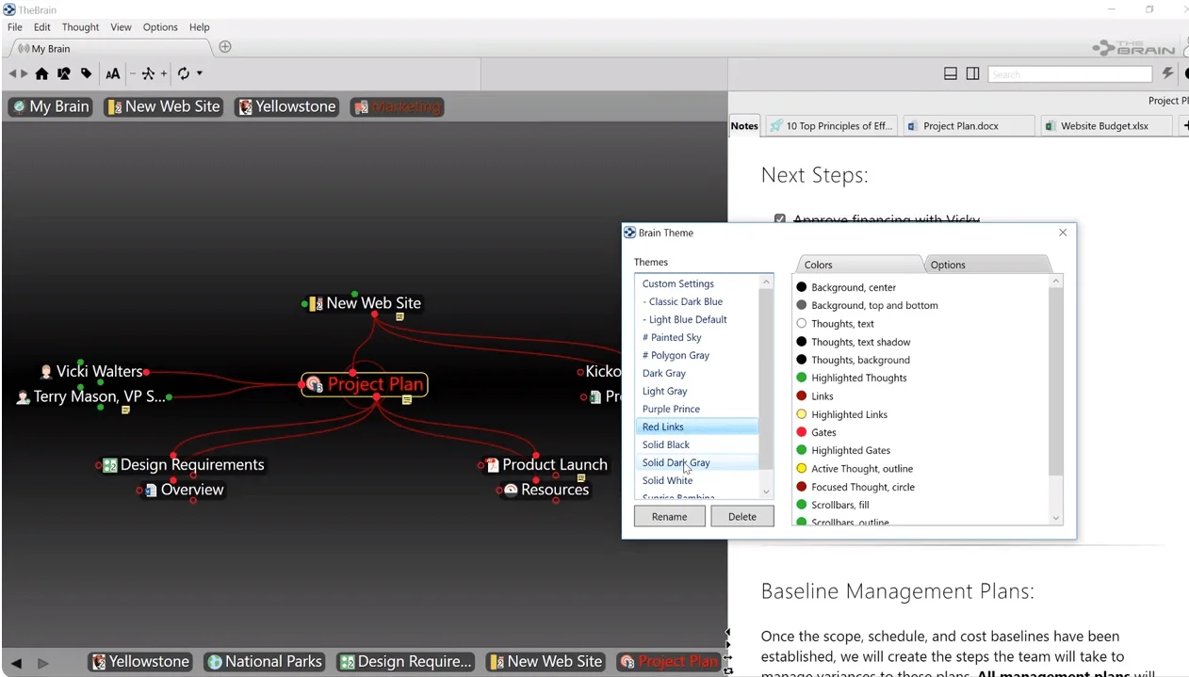Click the Background, center color swatch
Image resolution: width=1189 pixels, height=677 pixels.
802,287
